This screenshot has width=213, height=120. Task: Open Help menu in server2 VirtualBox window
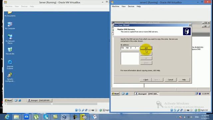pos(138,6)
